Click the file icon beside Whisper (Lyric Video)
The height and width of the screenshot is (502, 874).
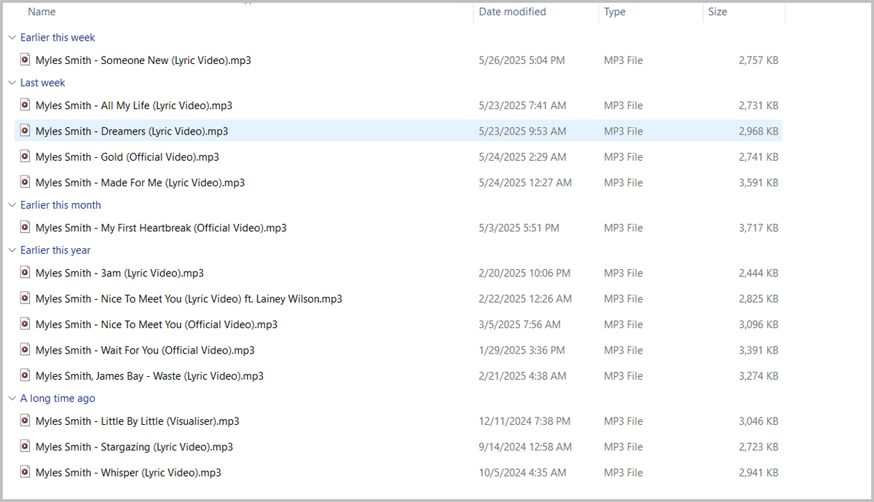25,471
